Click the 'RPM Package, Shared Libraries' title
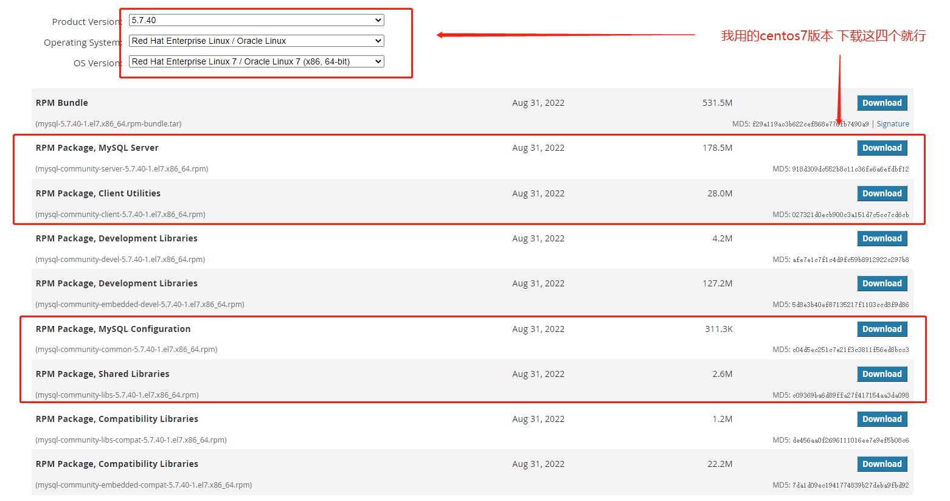Image resolution: width=950 pixels, height=501 pixels. point(102,374)
